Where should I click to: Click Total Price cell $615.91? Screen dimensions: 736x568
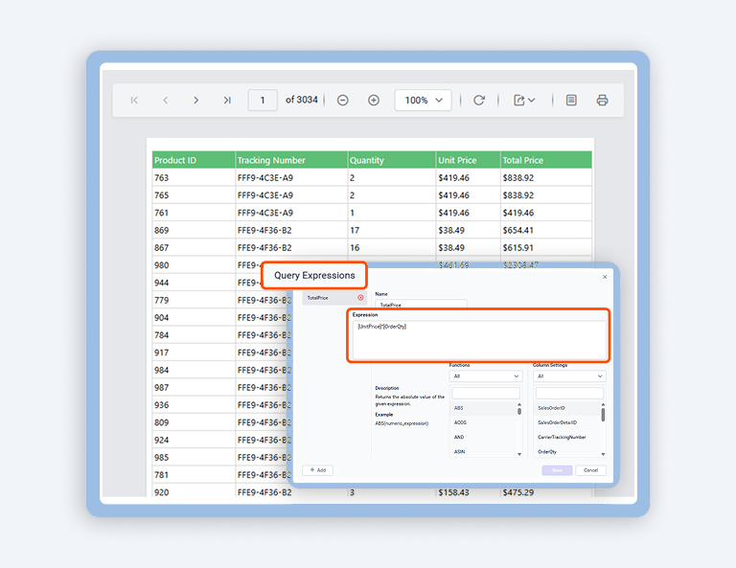click(546, 248)
